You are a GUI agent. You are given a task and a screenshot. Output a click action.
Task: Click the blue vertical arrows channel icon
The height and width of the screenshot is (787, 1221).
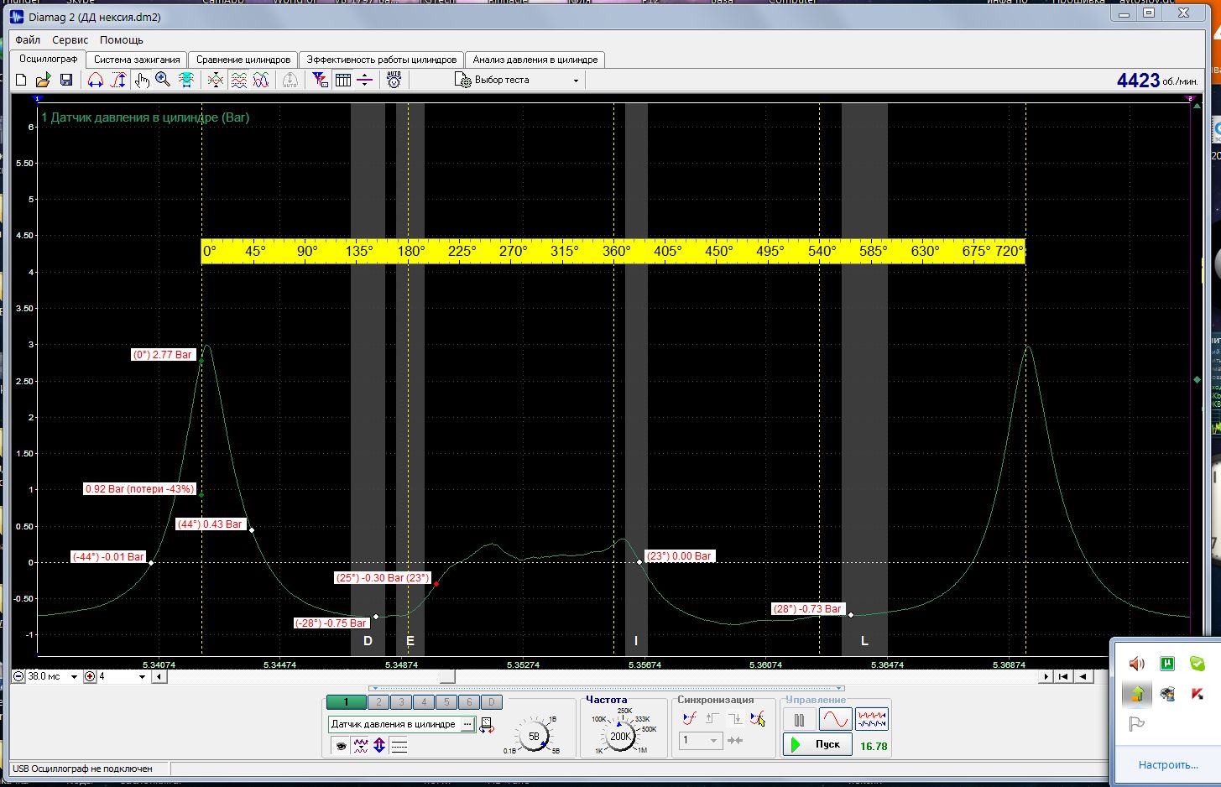[379, 745]
